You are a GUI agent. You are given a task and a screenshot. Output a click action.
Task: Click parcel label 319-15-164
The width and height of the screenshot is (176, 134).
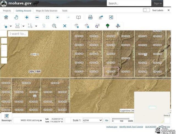coord(126,71)
